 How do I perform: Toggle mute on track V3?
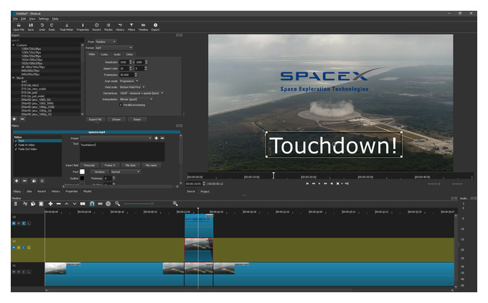[x=14, y=223]
